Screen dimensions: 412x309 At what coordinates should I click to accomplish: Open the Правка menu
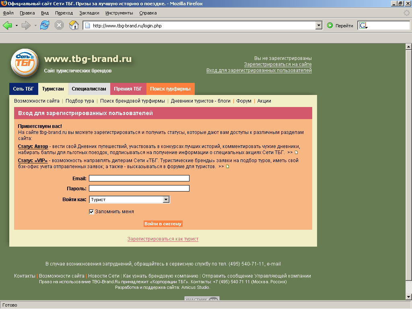tap(27, 13)
